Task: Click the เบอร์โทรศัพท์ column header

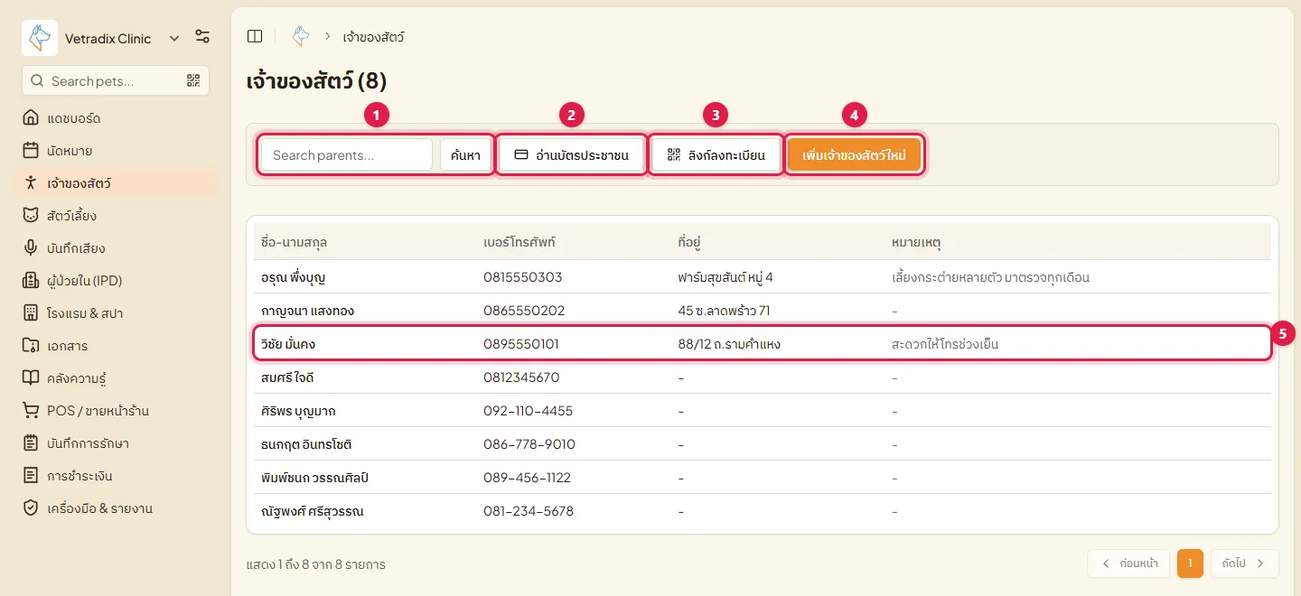Action: [x=519, y=242]
